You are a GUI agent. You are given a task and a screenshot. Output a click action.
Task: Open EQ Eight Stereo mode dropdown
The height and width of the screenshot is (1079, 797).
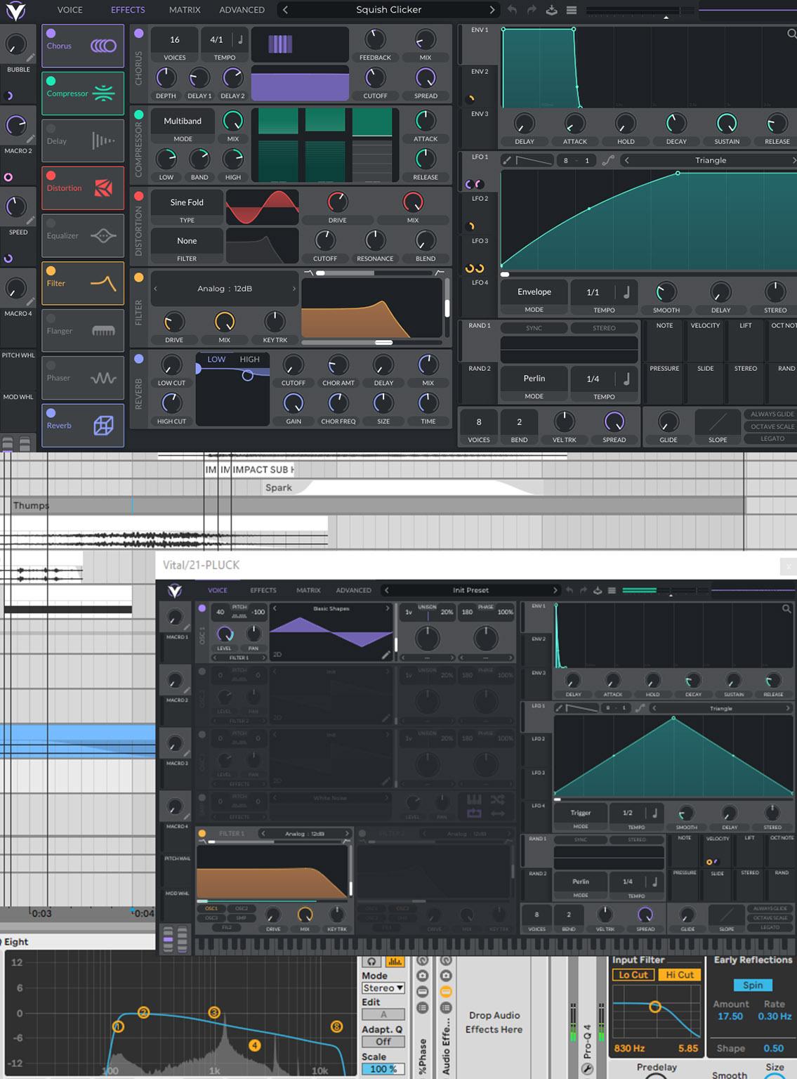click(383, 988)
